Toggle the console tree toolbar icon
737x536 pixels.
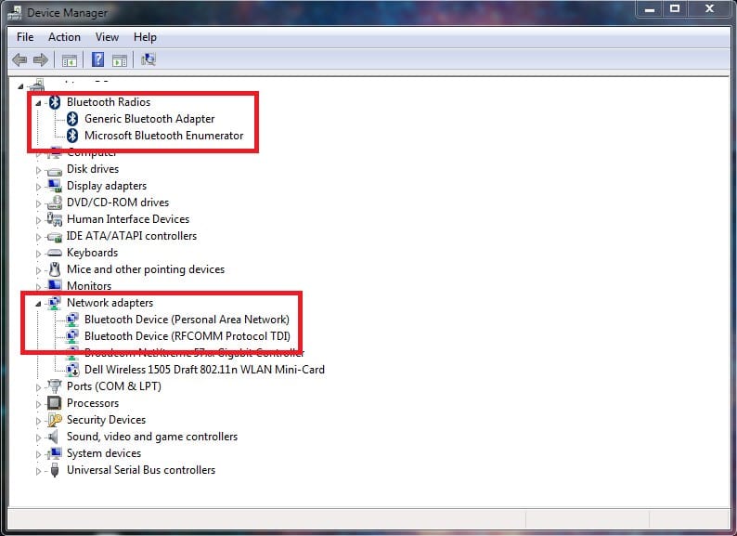[x=69, y=60]
